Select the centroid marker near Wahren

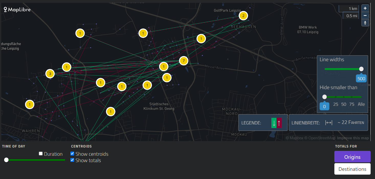(30, 104)
